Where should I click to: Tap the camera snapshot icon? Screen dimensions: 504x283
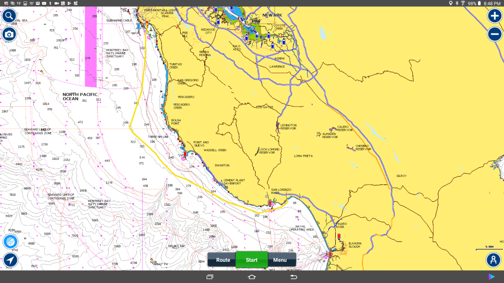click(x=9, y=35)
